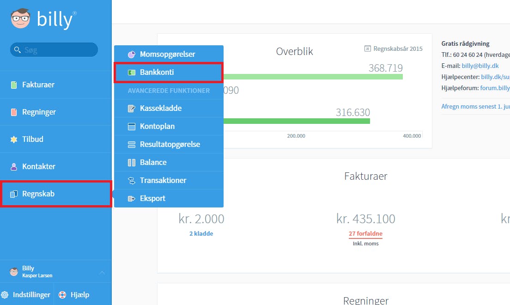Click the Bankkonti banknote icon
Image resolution: width=510 pixels, height=305 pixels.
(x=131, y=72)
